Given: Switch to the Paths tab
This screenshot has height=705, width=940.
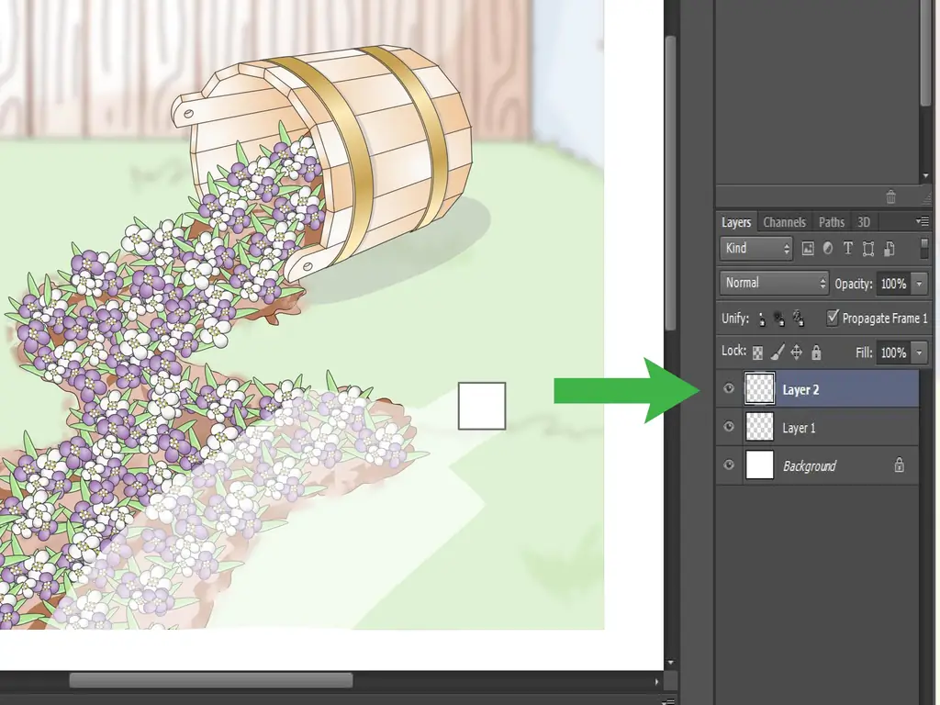Looking at the screenshot, I should click(x=832, y=222).
